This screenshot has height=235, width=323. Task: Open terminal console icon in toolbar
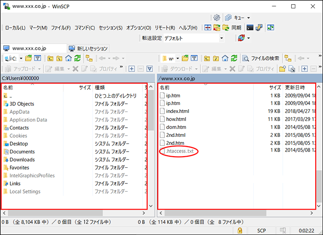pos(250,28)
